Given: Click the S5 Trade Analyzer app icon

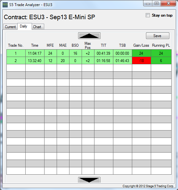Looking at the screenshot, I should [x=5, y=5].
